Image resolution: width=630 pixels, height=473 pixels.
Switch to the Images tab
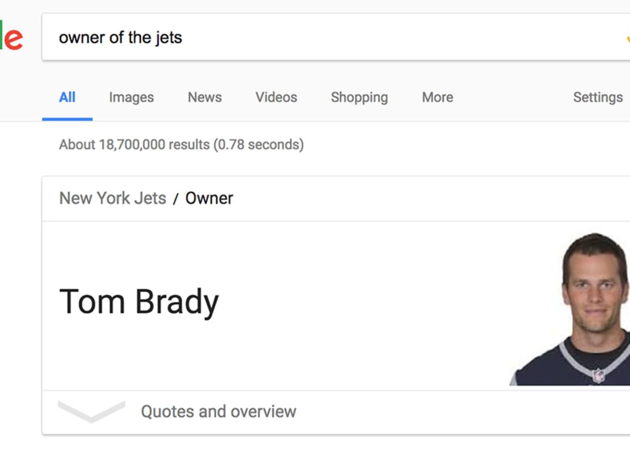tap(131, 97)
